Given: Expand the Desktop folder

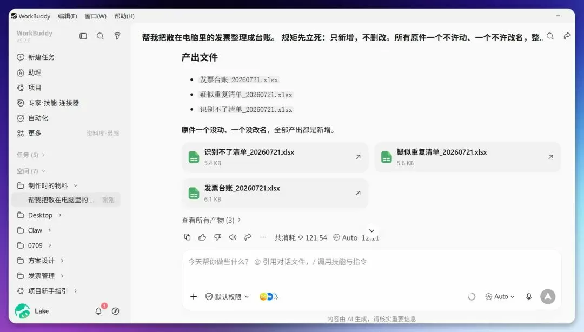Looking at the screenshot, I should (60, 215).
